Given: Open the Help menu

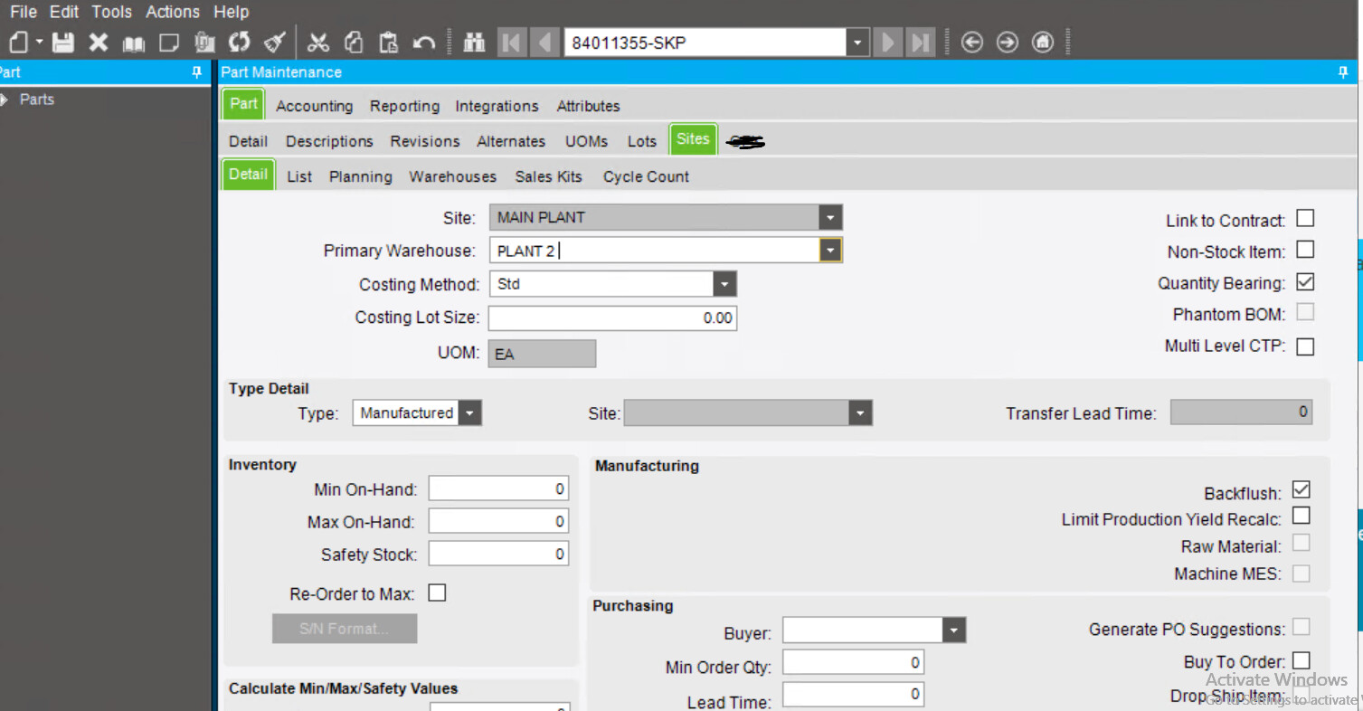Looking at the screenshot, I should tap(231, 12).
